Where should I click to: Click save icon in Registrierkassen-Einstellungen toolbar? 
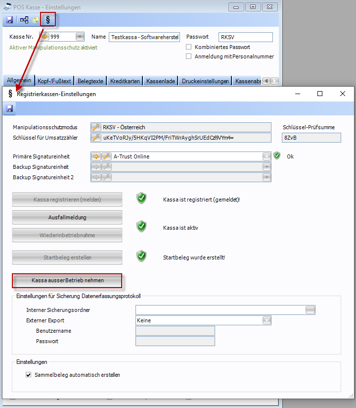[9, 108]
